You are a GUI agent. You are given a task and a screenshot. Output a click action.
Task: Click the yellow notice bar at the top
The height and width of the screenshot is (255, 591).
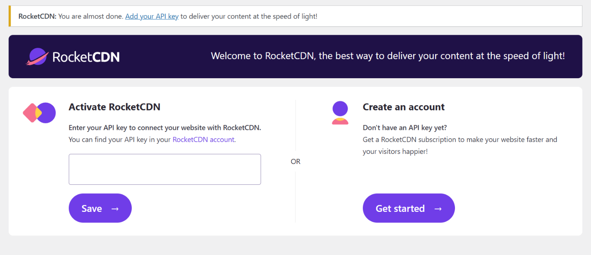click(x=296, y=16)
